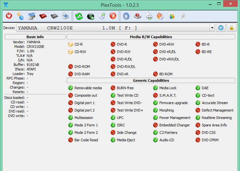Export report with the gray HTML icon

coord(54,16)
